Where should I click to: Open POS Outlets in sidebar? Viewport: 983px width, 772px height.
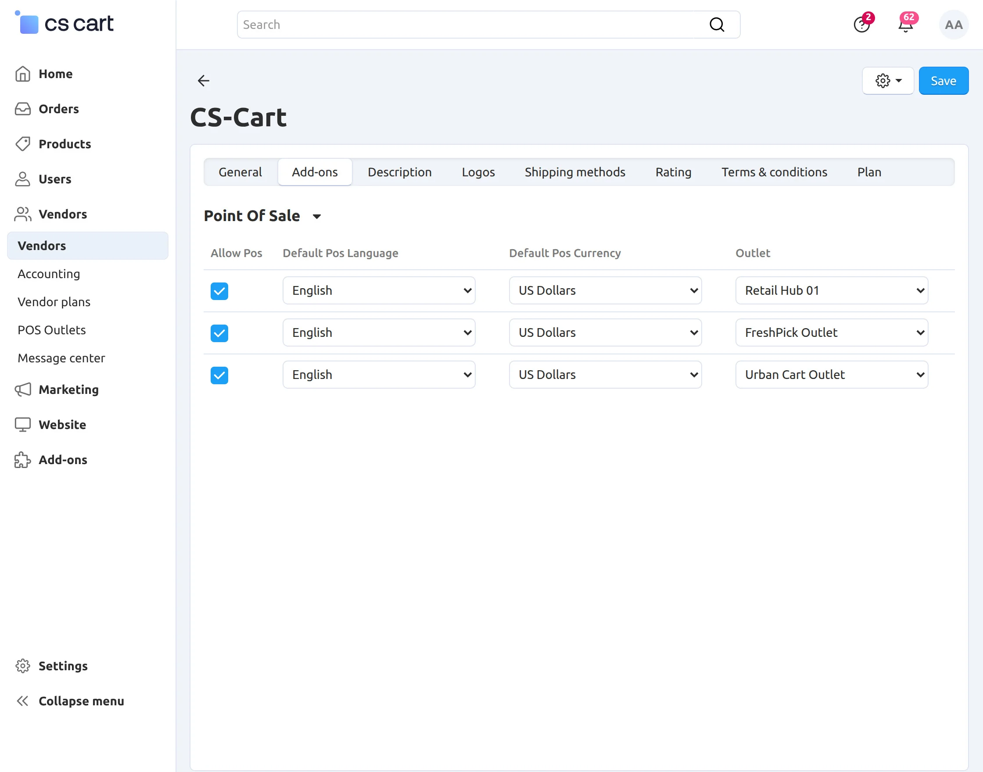coord(51,330)
